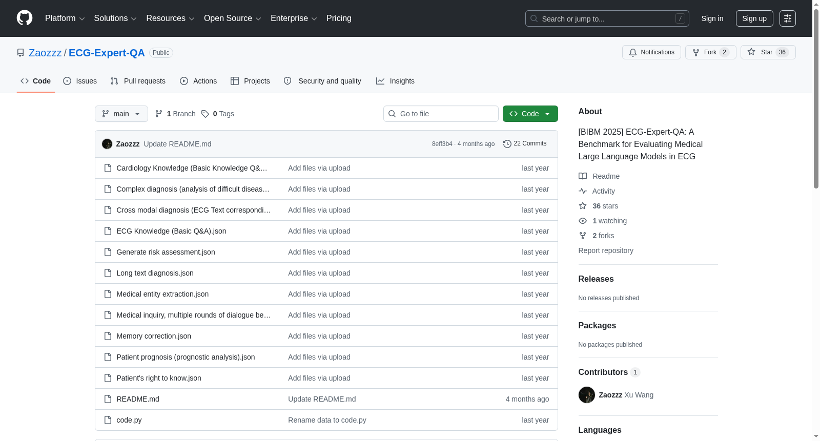Switch to the Insights tab

point(395,81)
